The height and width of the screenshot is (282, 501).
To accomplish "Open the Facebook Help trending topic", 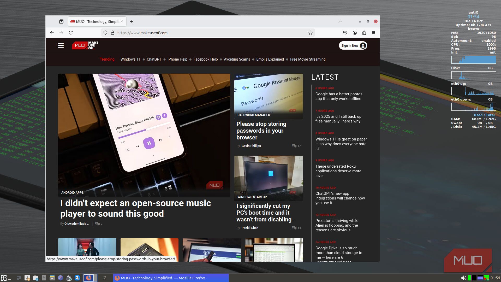I will 206,59.
